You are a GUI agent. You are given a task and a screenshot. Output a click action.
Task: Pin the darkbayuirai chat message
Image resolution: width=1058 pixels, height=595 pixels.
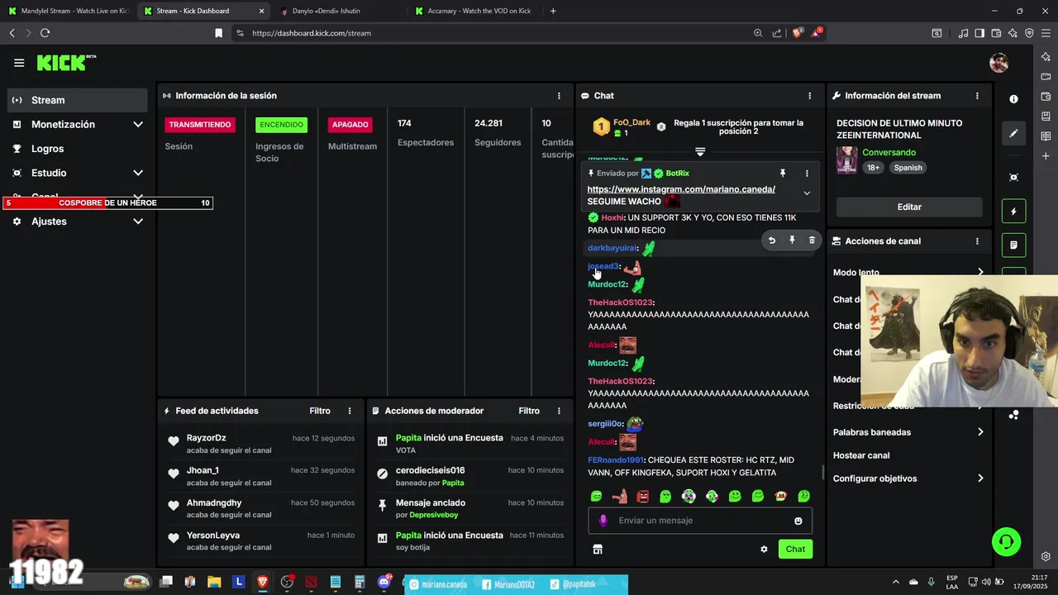pos(792,240)
